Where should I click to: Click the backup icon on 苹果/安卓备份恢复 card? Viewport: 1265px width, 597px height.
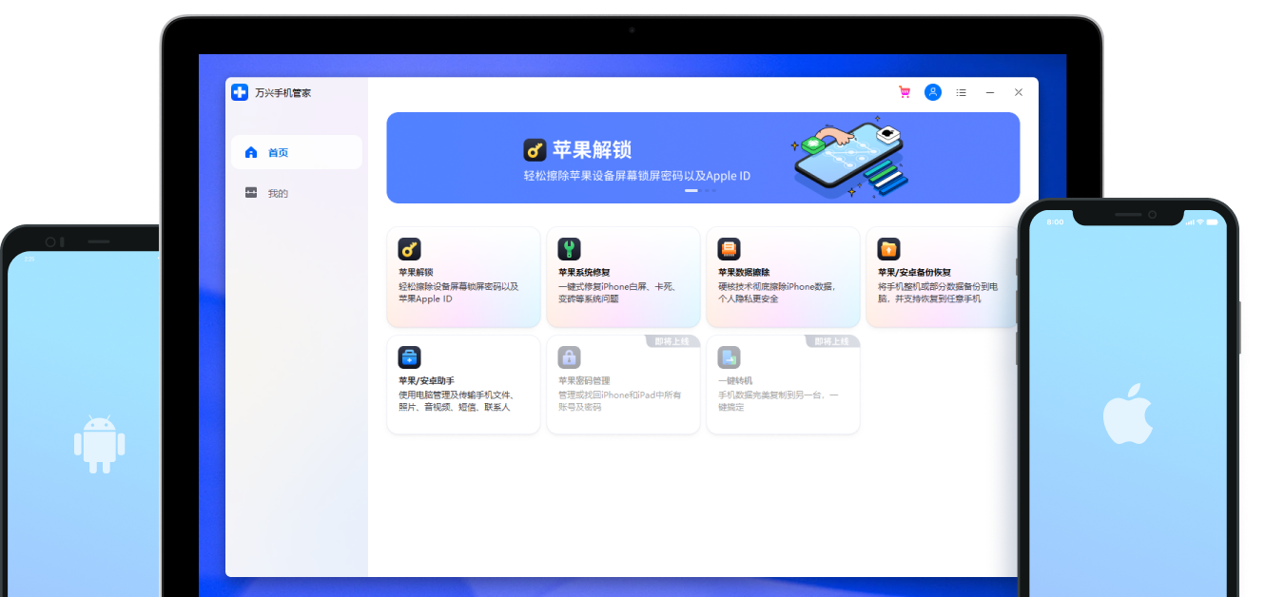coord(888,249)
